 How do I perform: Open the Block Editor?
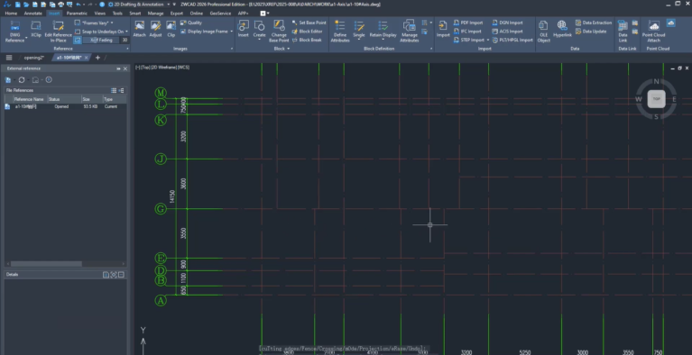click(x=307, y=32)
